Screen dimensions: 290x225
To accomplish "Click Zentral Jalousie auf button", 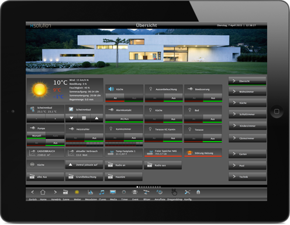I will tap(84, 165).
